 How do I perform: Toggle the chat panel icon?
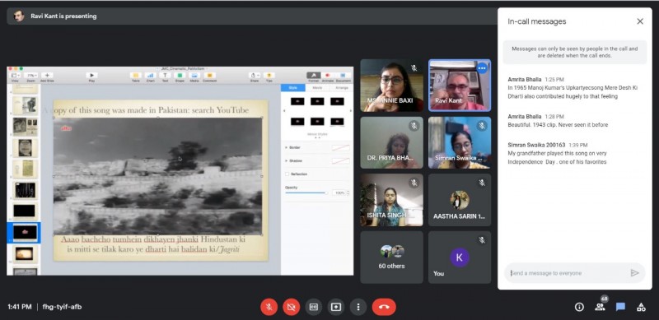point(620,307)
